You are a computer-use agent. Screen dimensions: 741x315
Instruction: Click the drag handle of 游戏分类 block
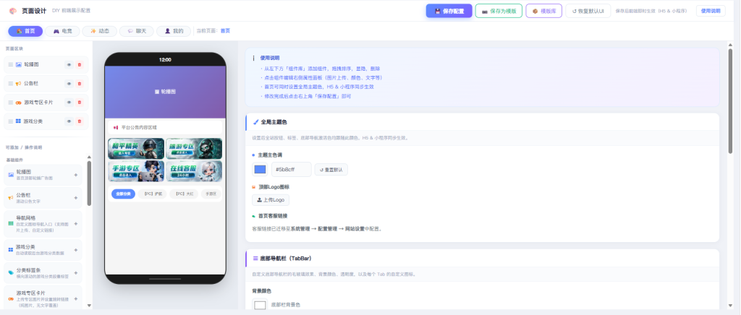10,121
